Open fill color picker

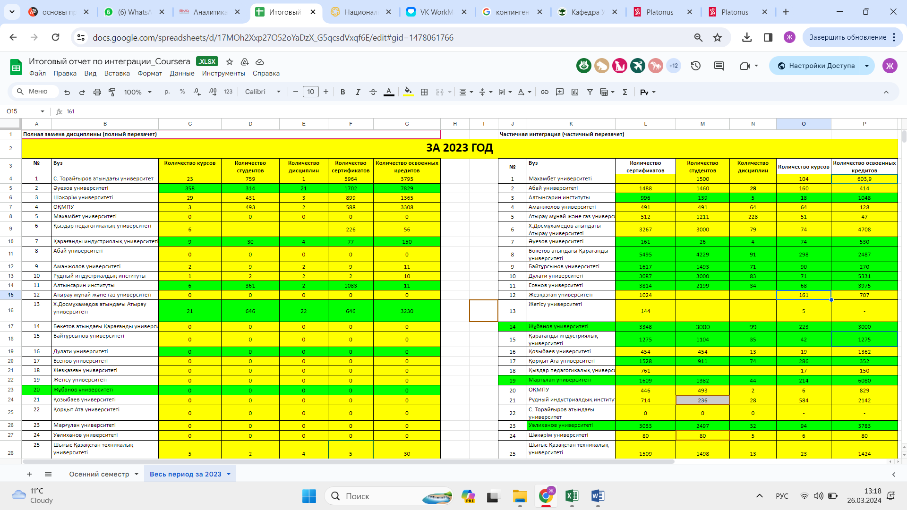tap(408, 92)
